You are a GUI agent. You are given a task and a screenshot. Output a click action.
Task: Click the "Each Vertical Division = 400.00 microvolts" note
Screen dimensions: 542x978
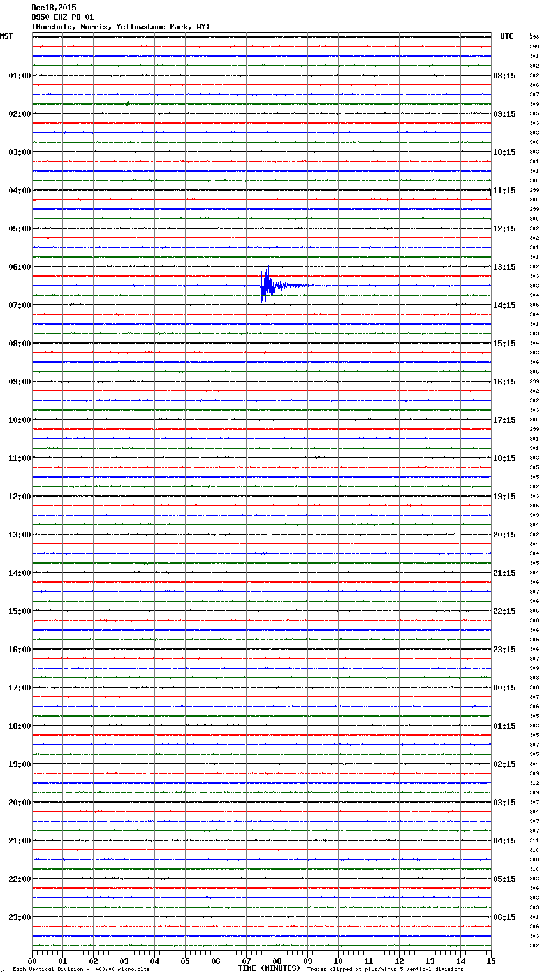click(x=81, y=970)
